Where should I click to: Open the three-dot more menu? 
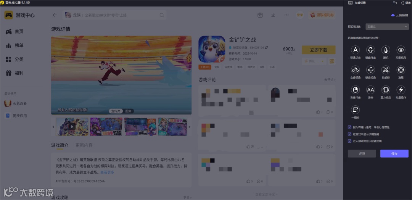(x=286, y=15)
